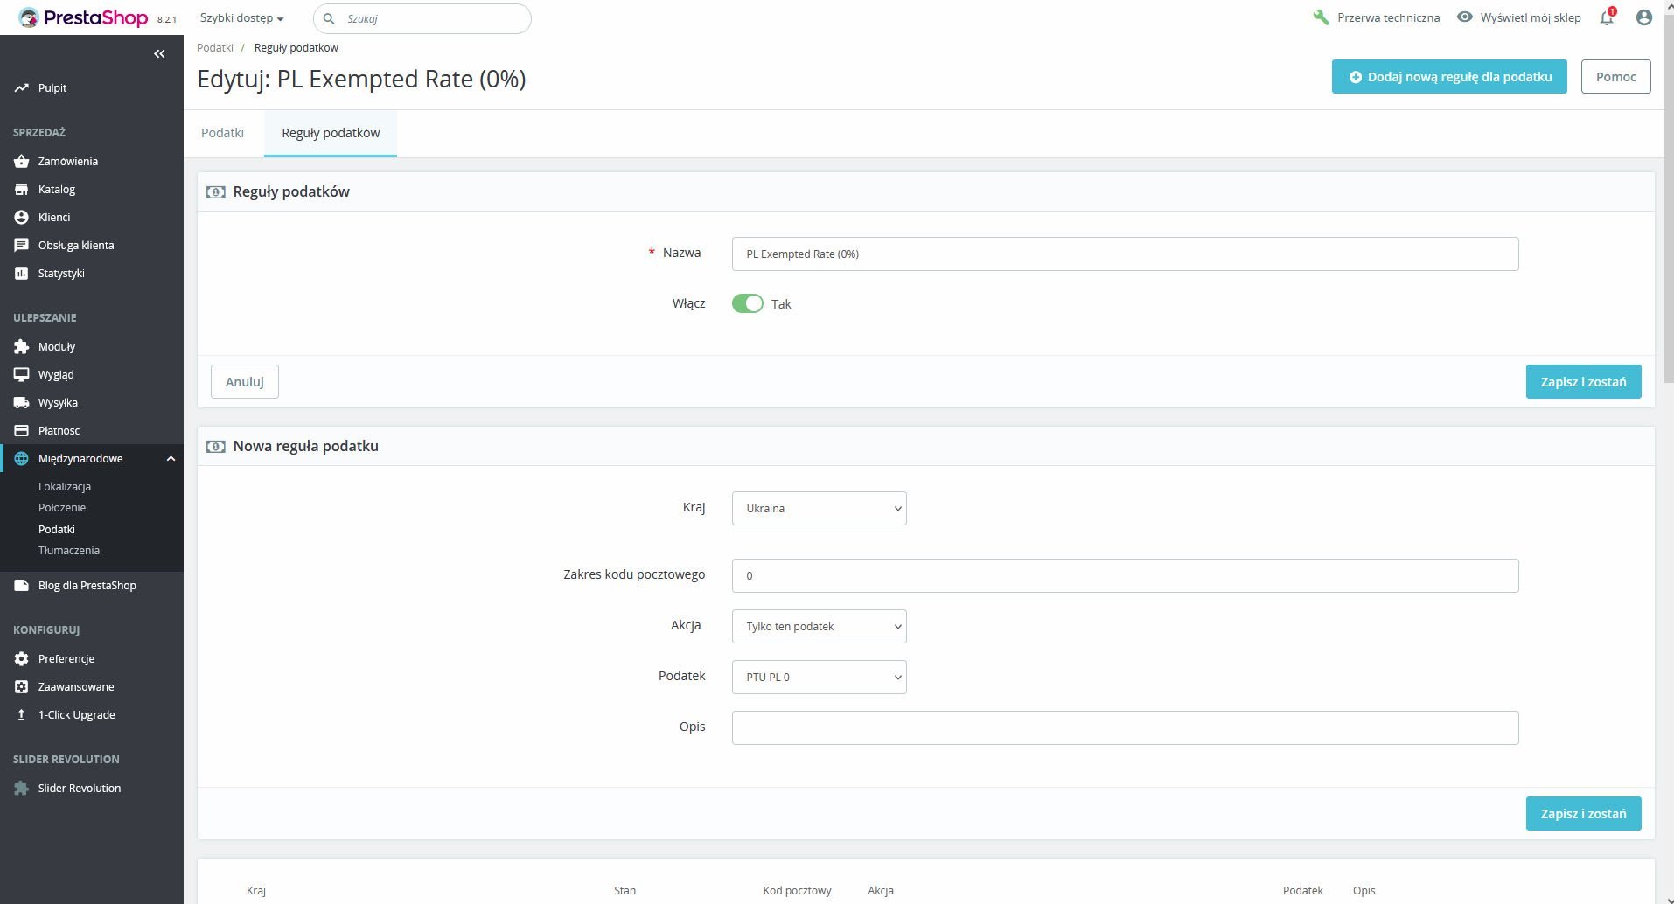
Task: Click the Moduły puzzle icon
Action: 22,346
